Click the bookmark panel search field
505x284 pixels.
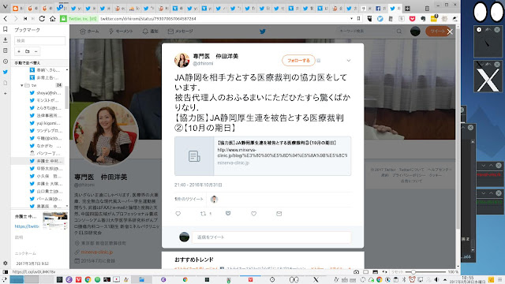click(x=40, y=40)
